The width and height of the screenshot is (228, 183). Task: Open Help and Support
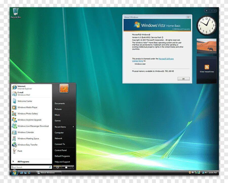(x=64, y=162)
